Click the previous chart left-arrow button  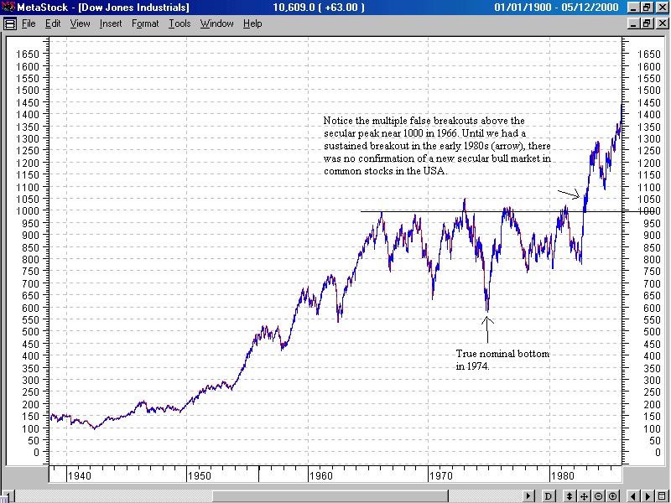tap(634, 496)
